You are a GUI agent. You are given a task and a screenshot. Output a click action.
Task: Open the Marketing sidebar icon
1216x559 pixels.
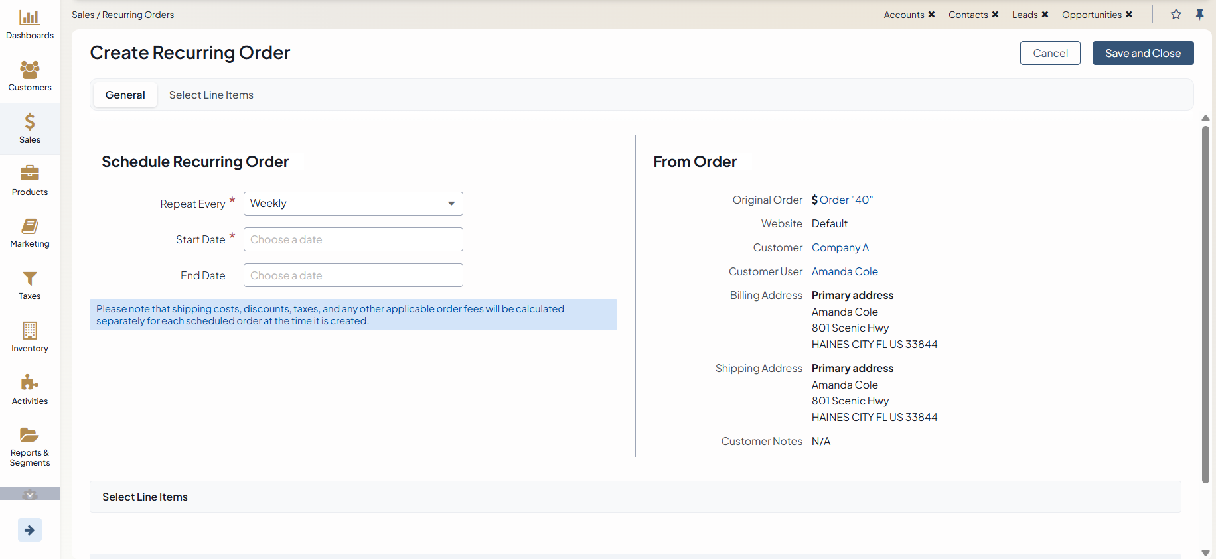[x=29, y=226]
